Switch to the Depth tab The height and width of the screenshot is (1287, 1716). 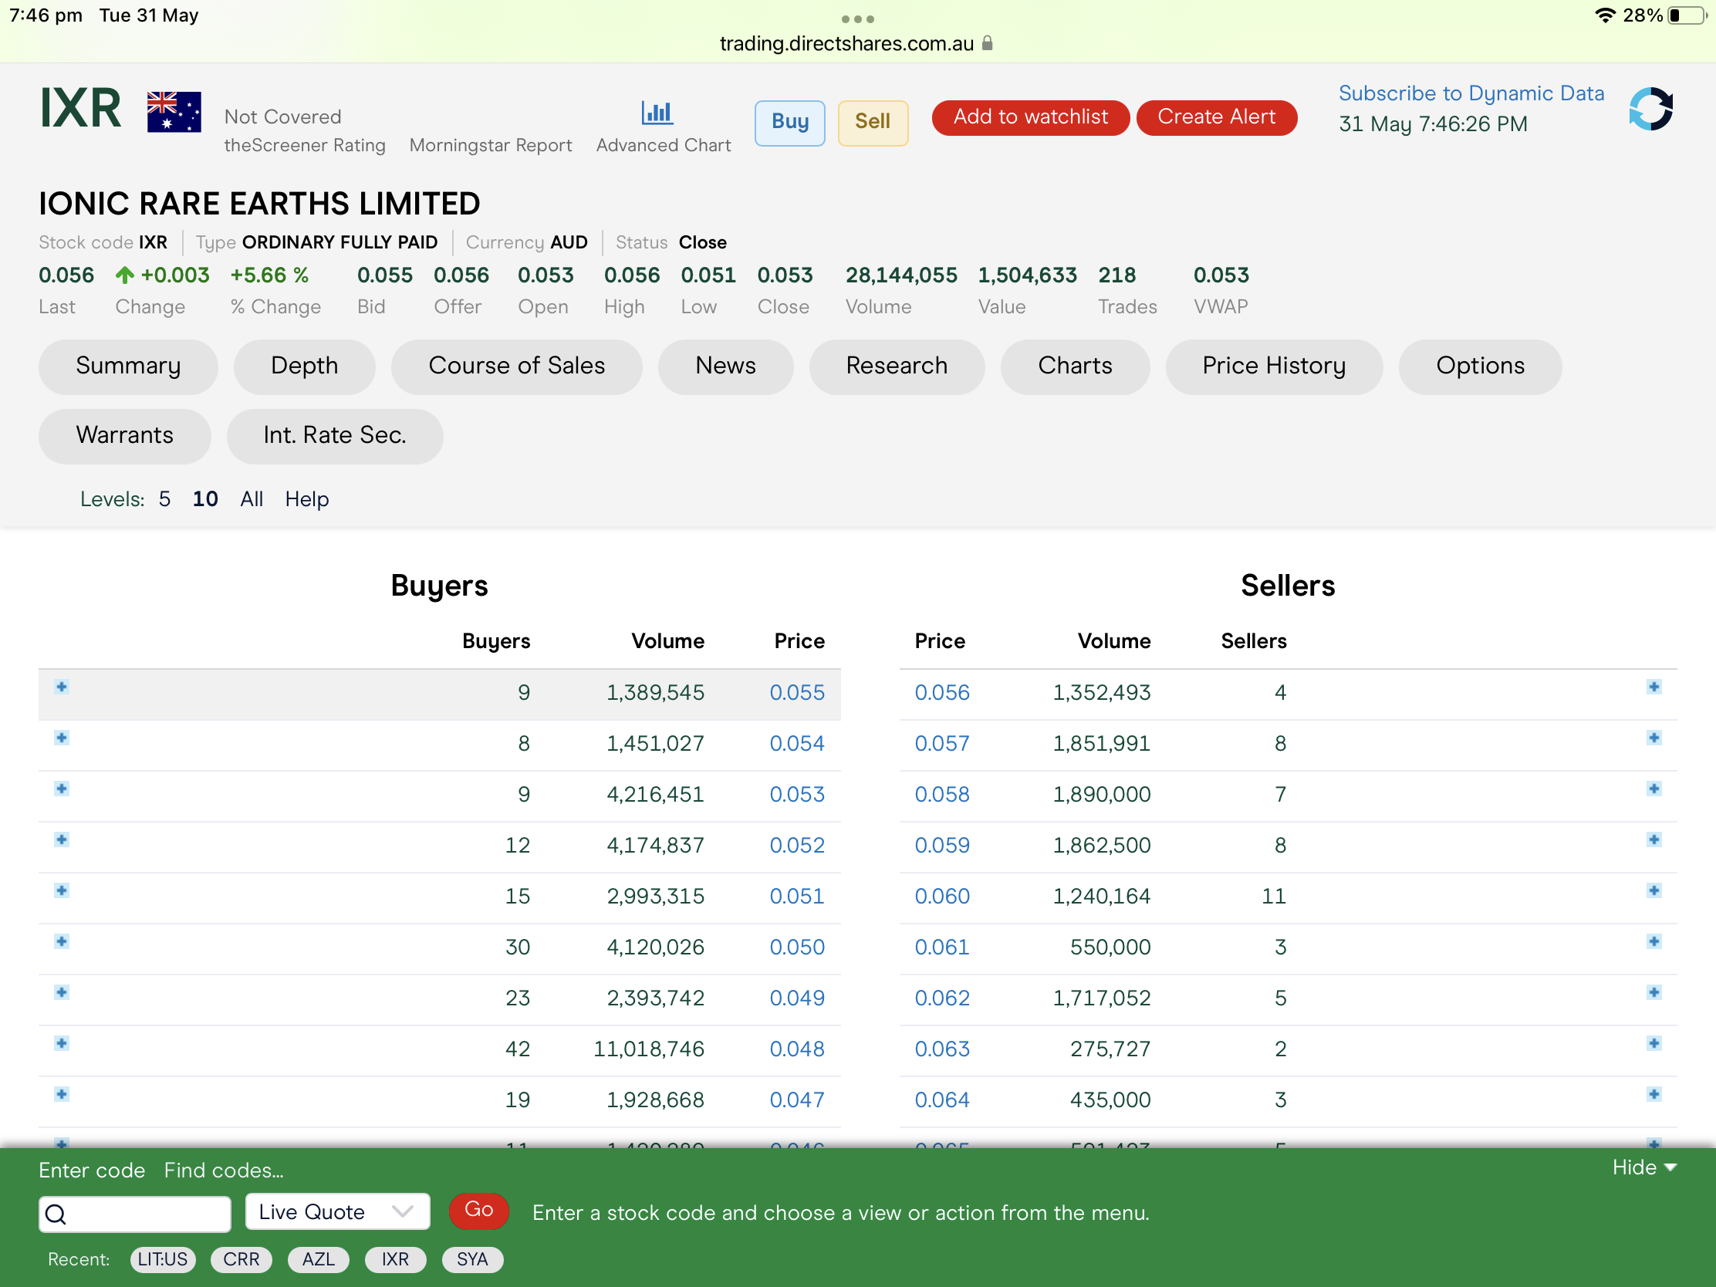(x=304, y=367)
